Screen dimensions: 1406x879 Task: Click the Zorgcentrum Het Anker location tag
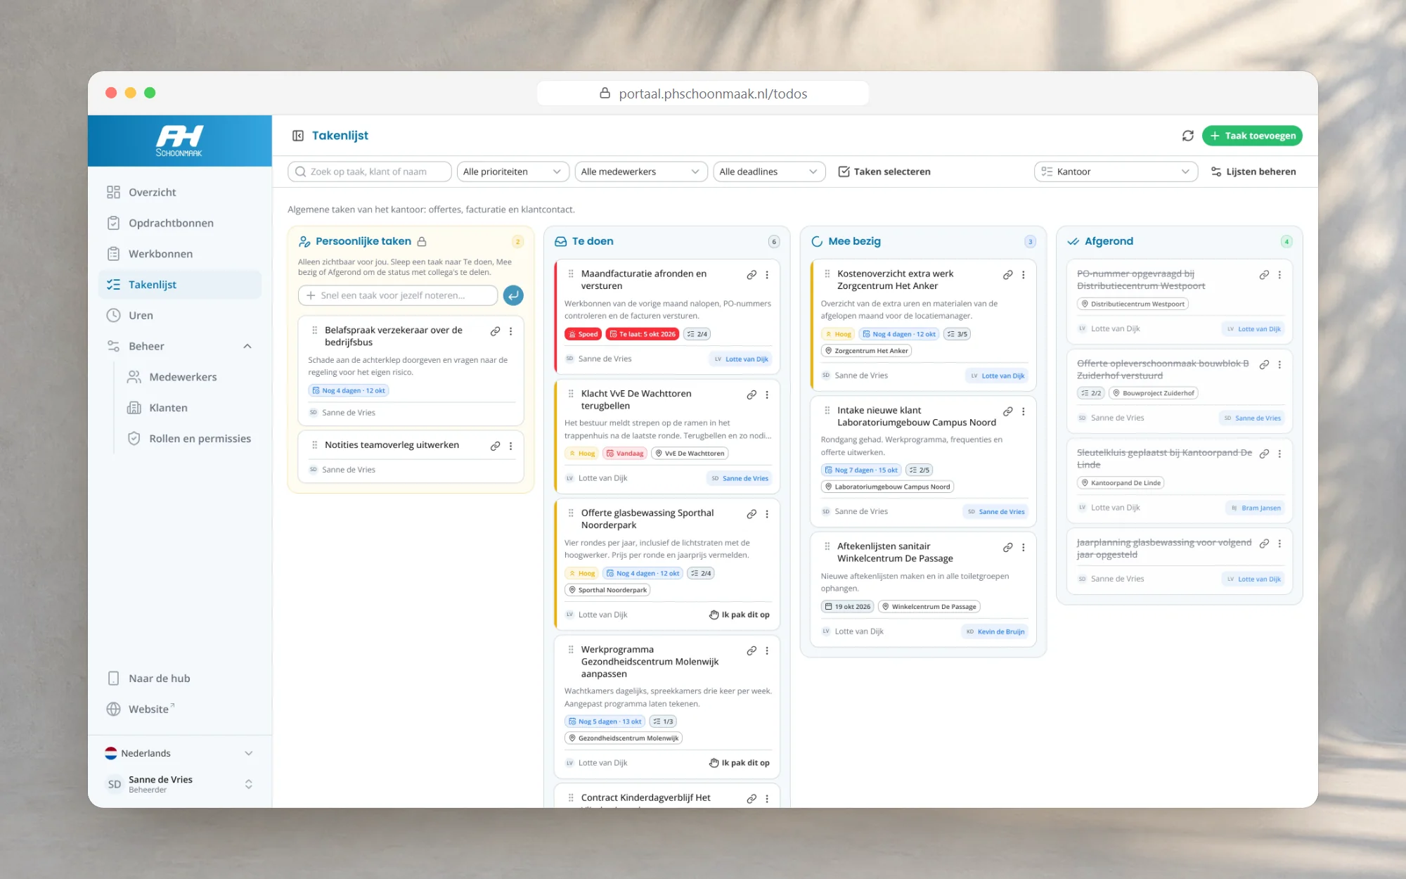coord(866,351)
